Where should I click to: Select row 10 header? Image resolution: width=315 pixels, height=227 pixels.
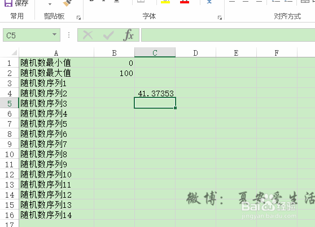(x=9, y=154)
